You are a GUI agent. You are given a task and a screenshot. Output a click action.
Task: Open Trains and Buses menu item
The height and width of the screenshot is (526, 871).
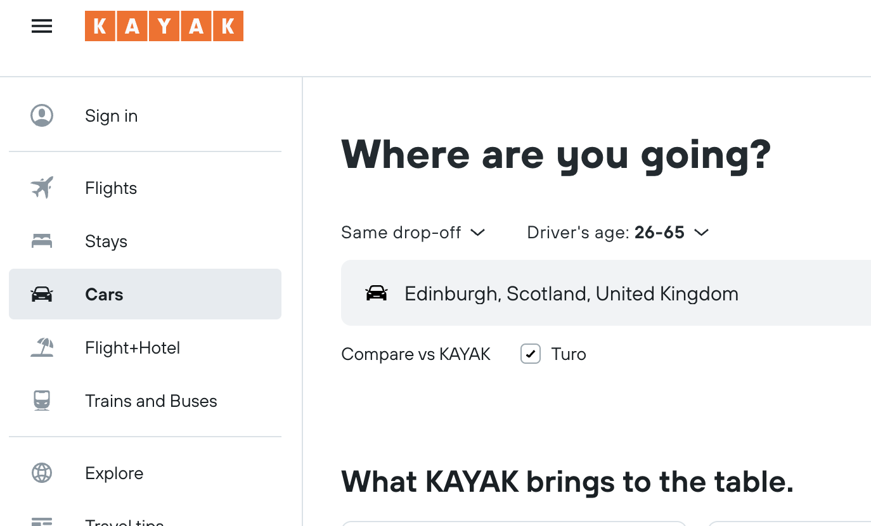[x=145, y=401]
